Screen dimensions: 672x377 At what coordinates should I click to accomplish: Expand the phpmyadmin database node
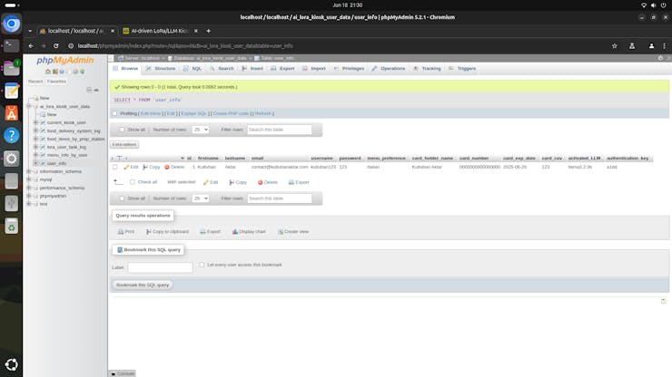pos(29,196)
